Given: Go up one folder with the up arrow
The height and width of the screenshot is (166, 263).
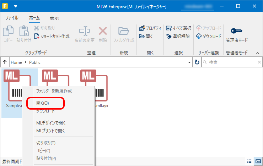Looking at the screenshot, I should click(x=5, y=62).
